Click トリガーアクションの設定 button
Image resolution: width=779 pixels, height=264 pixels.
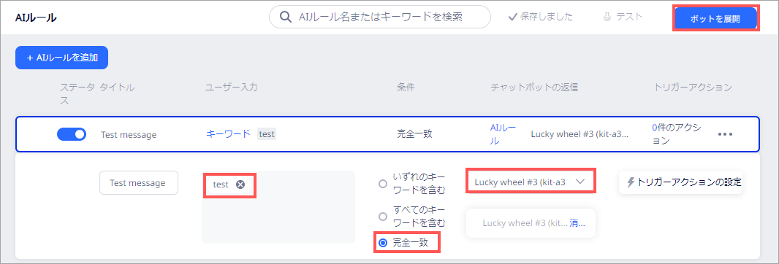pos(680,182)
